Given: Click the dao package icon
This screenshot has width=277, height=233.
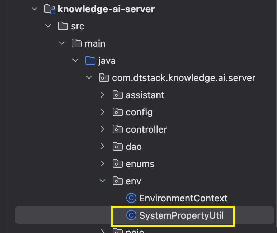Looking at the screenshot, I should pyautogui.click(x=117, y=146).
